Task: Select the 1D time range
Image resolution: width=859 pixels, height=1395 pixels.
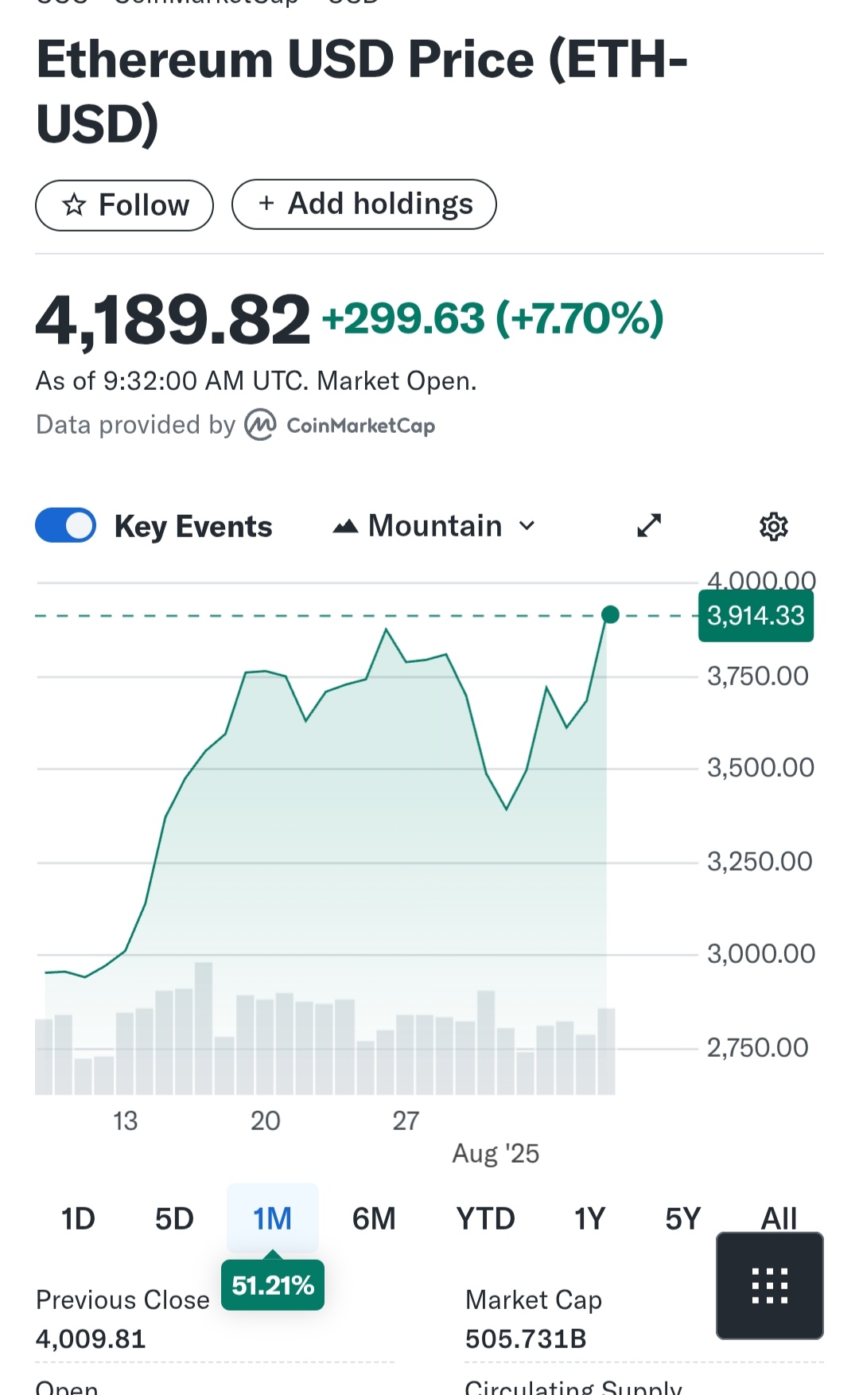Action: point(78,1218)
